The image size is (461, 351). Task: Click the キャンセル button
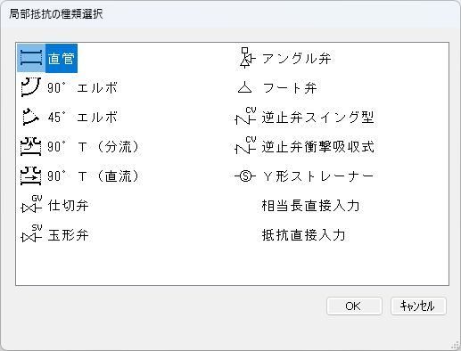(x=418, y=306)
